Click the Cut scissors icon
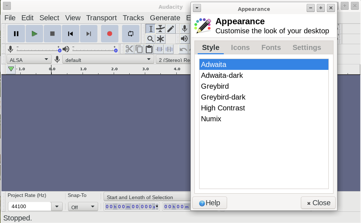The image size is (361, 223). click(x=129, y=49)
